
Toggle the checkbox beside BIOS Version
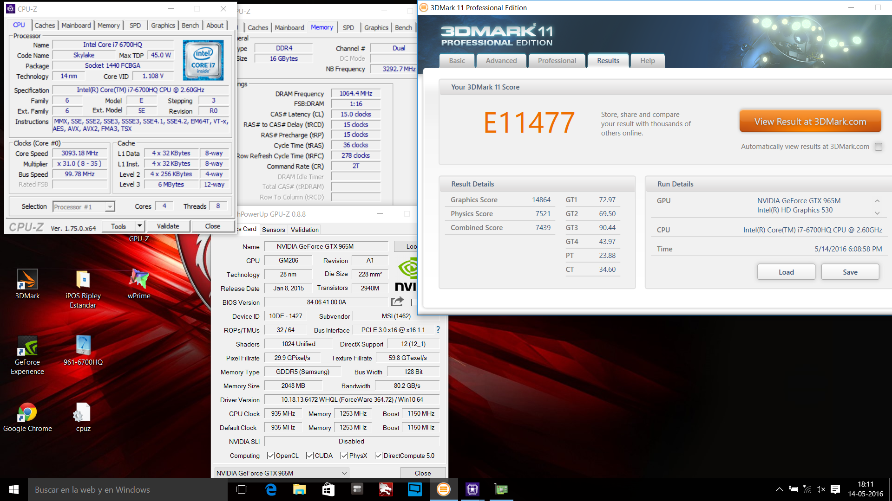(x=414, y=302)
